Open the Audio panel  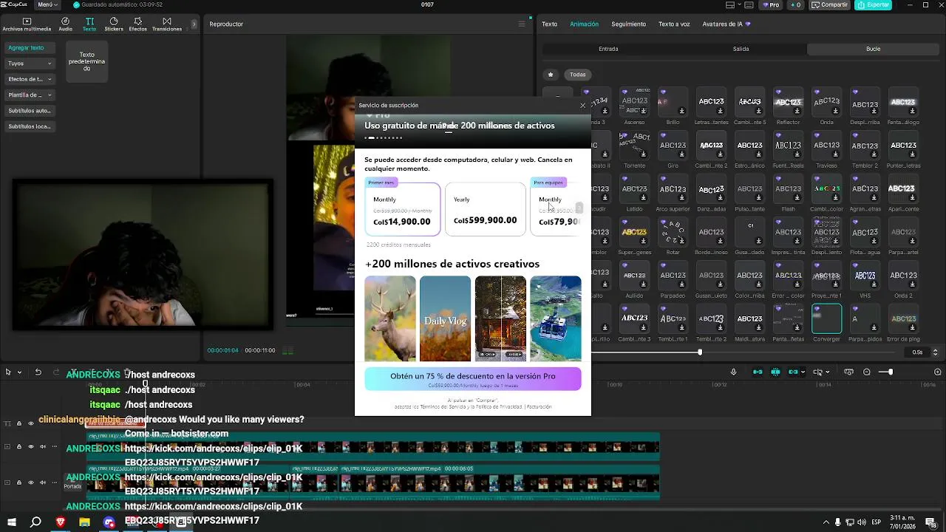pyautogui.click(x=65, y=24)
